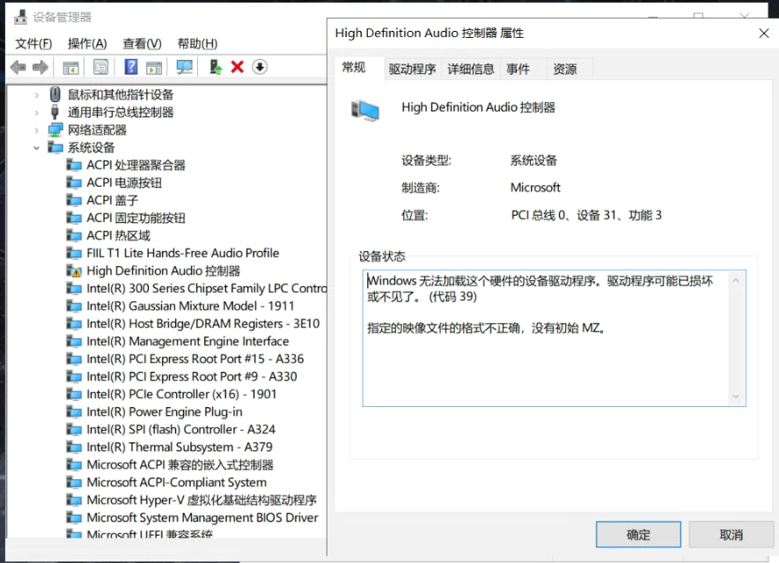
Task: Select Intel(R) PCI Express Root Port #9 - A330
Action: tap(192, 376)
